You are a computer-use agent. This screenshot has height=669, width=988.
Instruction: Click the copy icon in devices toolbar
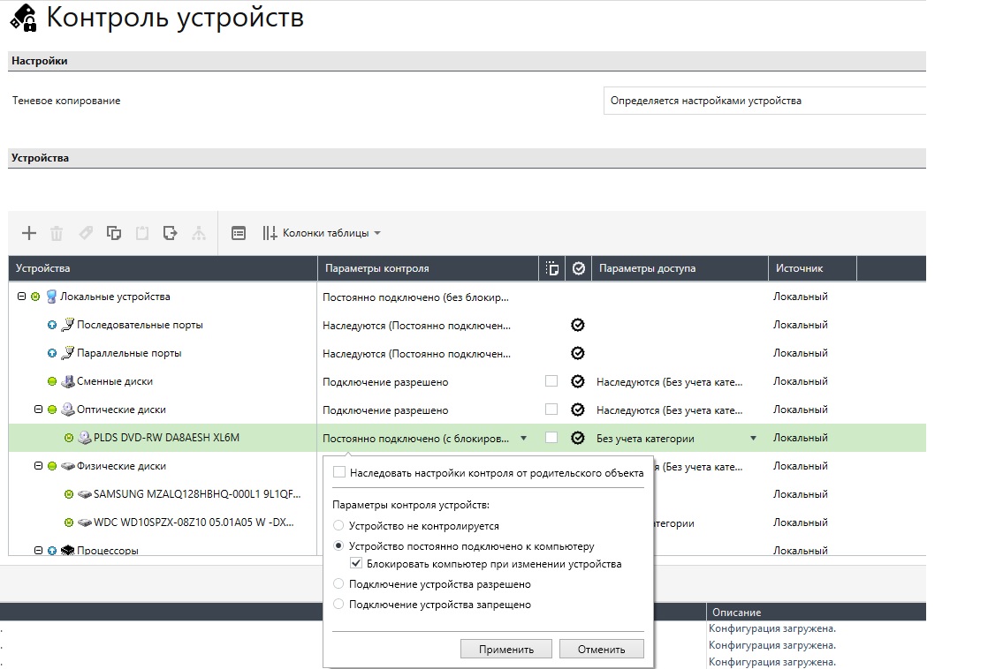pyautogui.click(x=113, y=233)
